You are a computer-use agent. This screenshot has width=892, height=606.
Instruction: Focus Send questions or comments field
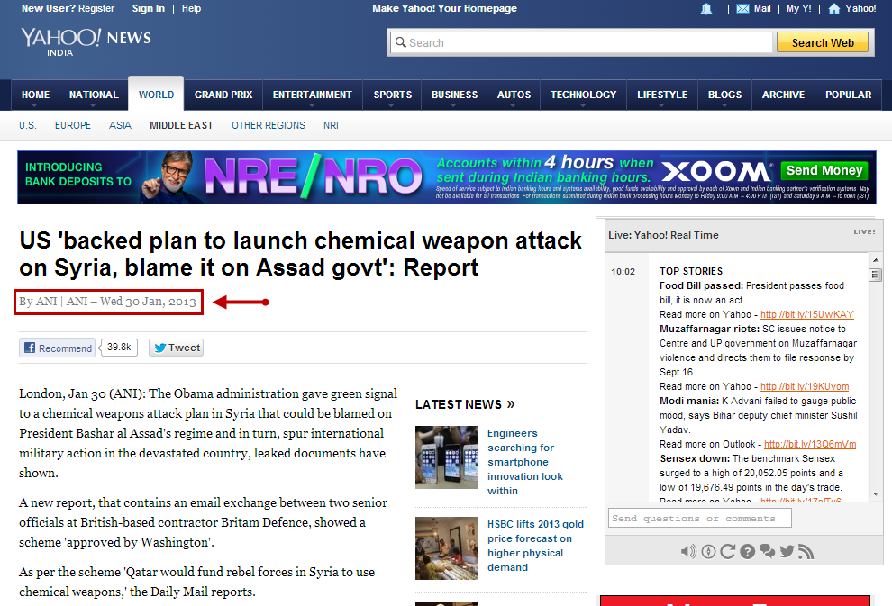700,518
